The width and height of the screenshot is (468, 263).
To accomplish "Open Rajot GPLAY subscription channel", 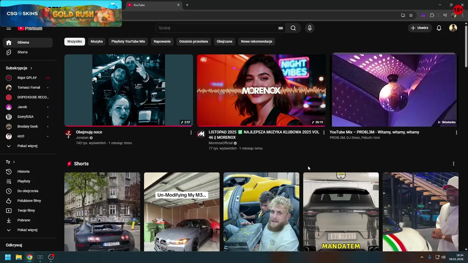I will point(28,78).
